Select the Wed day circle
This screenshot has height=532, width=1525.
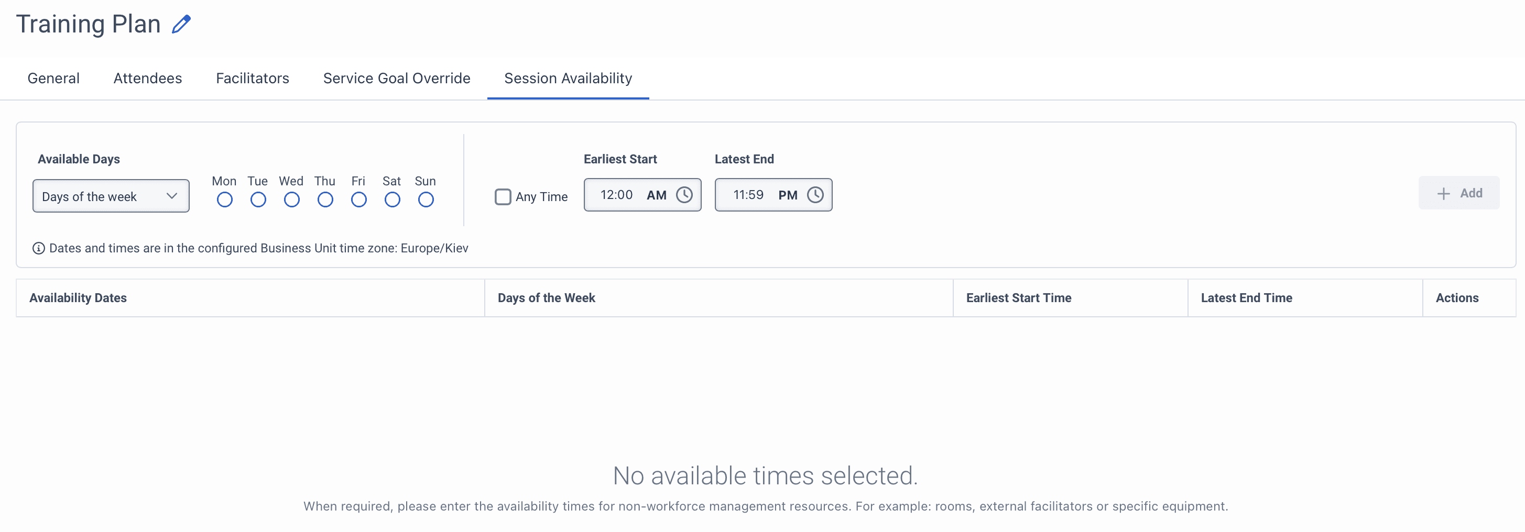coord(291,200)
